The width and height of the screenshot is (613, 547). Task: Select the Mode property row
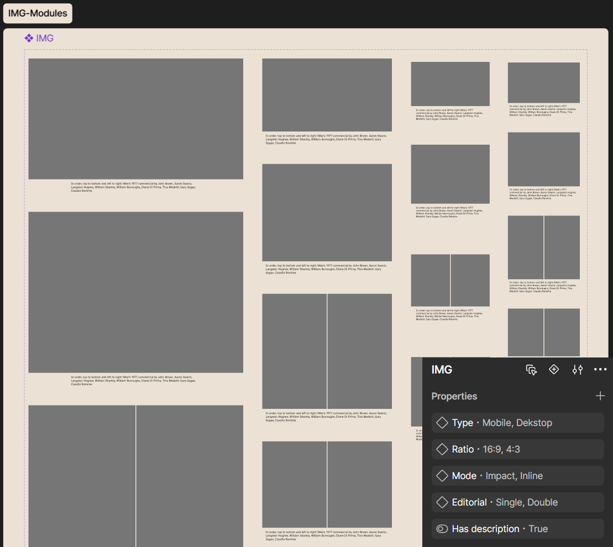coord(517,476)
